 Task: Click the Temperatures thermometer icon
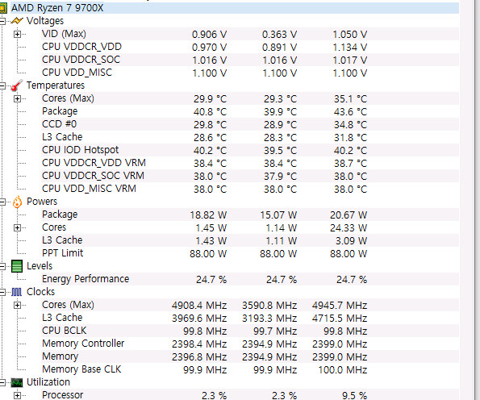[17, 85]
